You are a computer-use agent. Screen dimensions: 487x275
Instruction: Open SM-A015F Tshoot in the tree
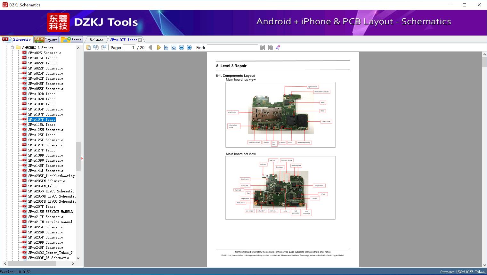(x=43, y=58)
